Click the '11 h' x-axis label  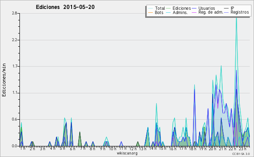click(122, 149)
